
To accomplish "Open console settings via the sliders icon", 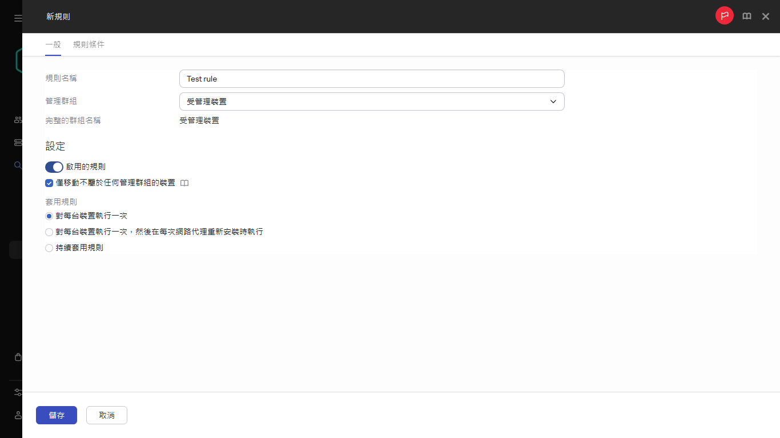I will tap(17, 392).
